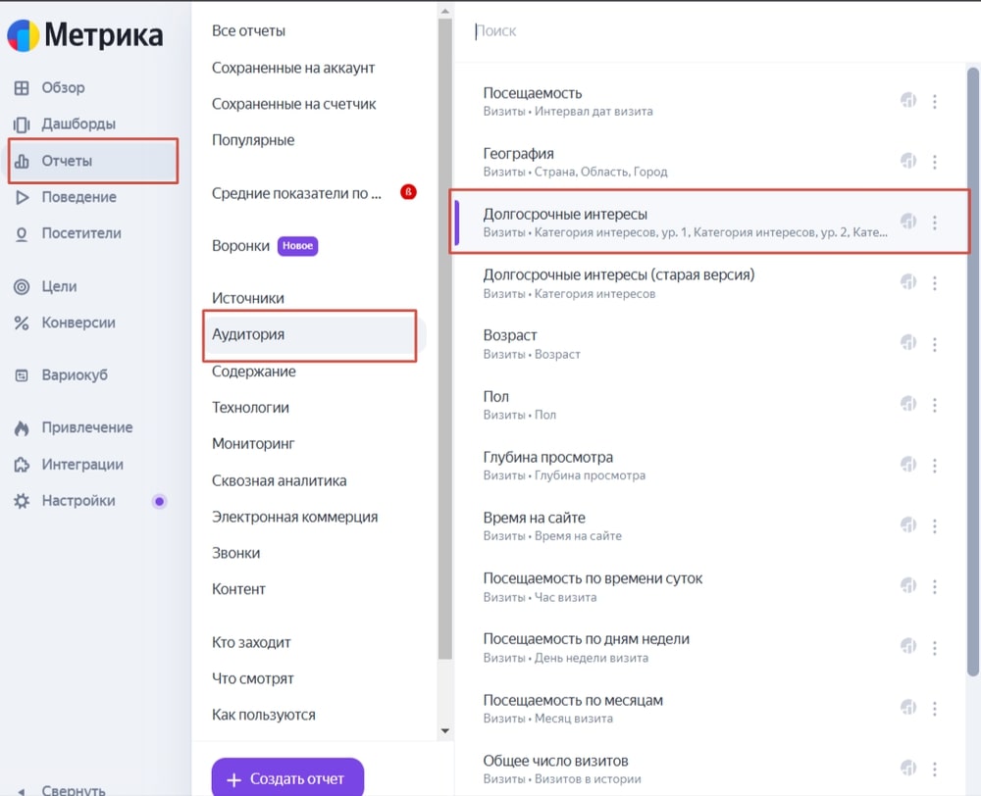Open the Обзор overview grid icon
This screenshot has width=981, height=796.
22,88
